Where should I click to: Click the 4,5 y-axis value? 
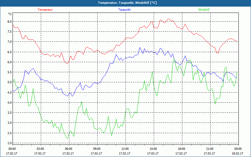10,92
